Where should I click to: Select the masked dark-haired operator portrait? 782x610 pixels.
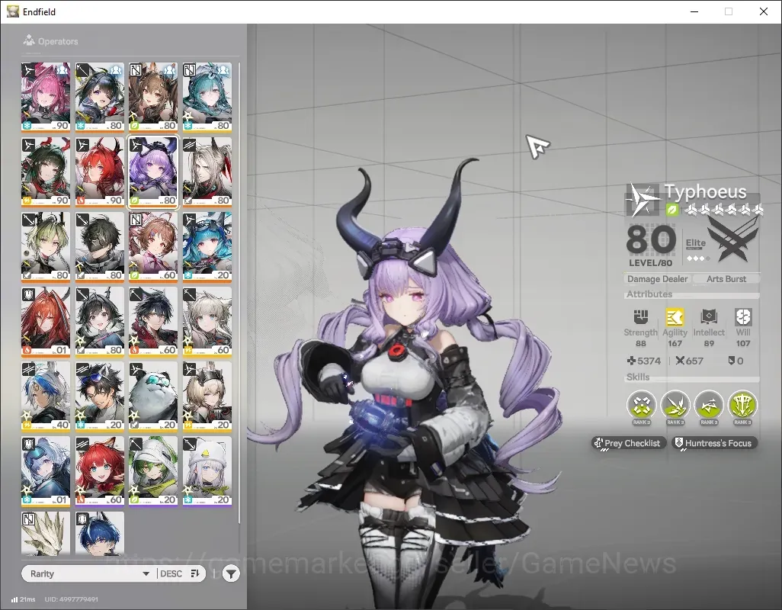point(99,246)
